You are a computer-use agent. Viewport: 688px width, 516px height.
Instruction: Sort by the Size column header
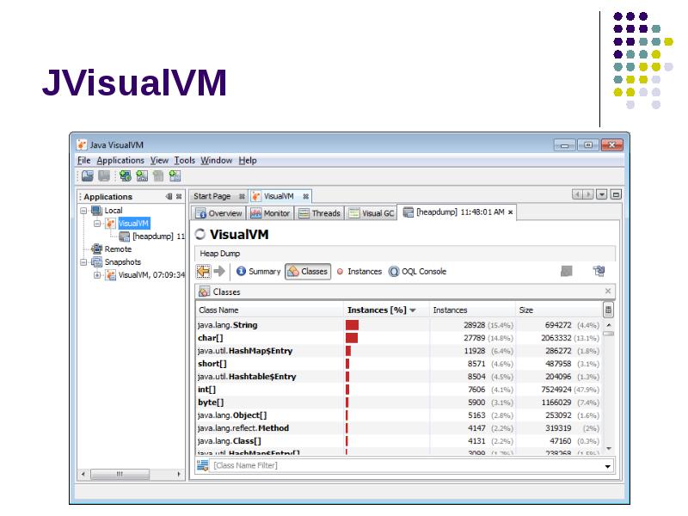[x=559, y=310]
